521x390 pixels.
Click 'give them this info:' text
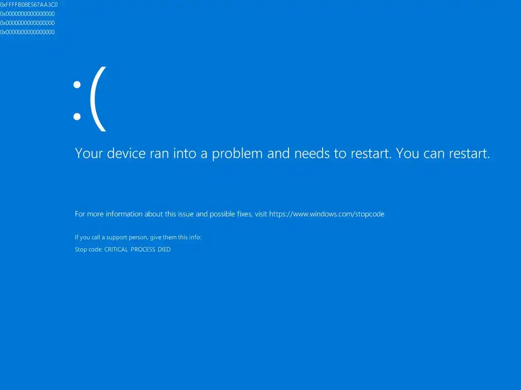pos(176,237)
